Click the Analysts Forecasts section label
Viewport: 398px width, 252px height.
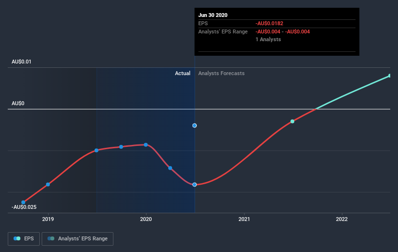(x=222, y=73)
